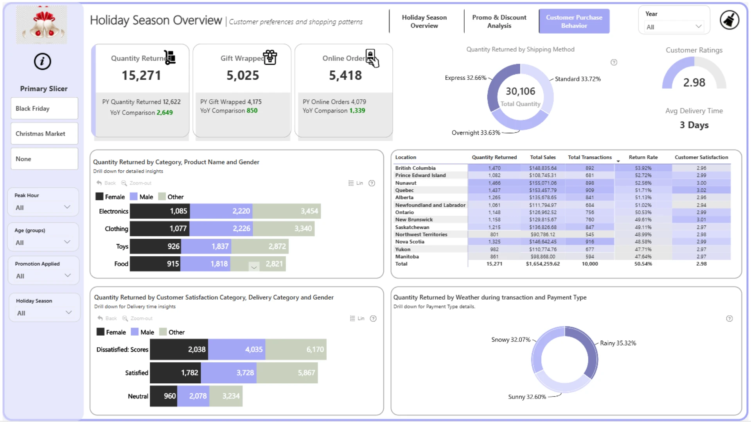Click Back arrow in Category chart
The width and height of the screenshot is (751, 422).
click(x=106, y=183)
